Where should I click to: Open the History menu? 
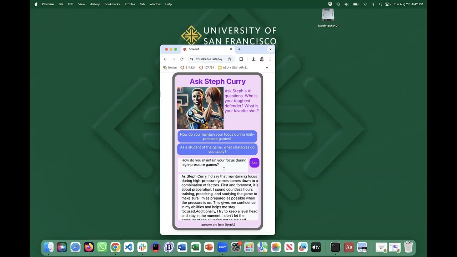pos(95,4)
